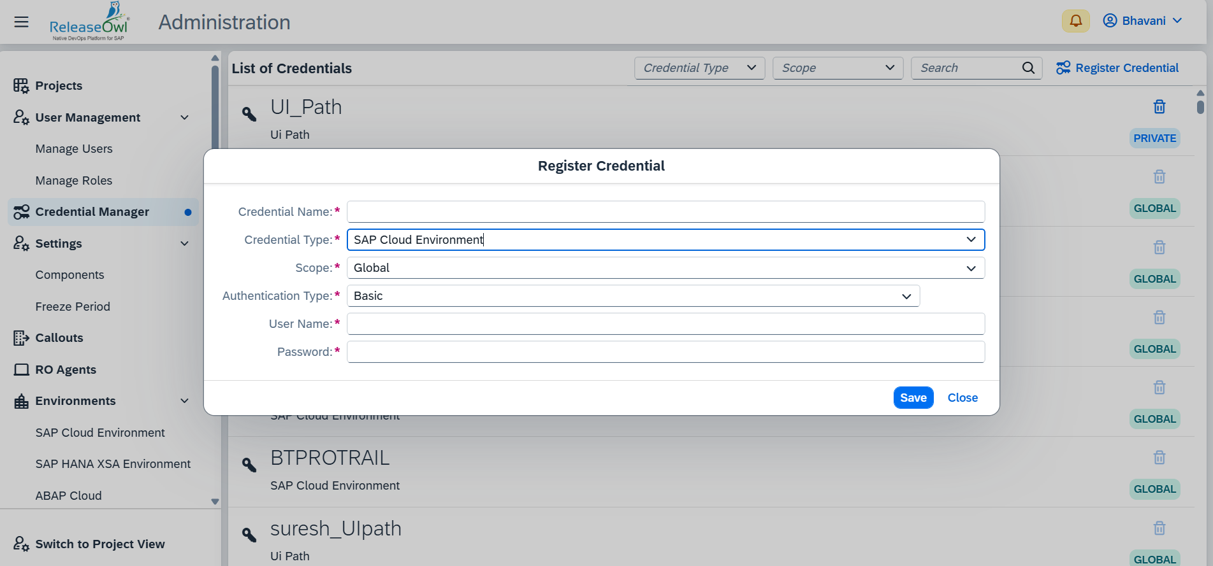Click the GLOBAL badge on the BTPROTRAIL row

click(1154, 489)
